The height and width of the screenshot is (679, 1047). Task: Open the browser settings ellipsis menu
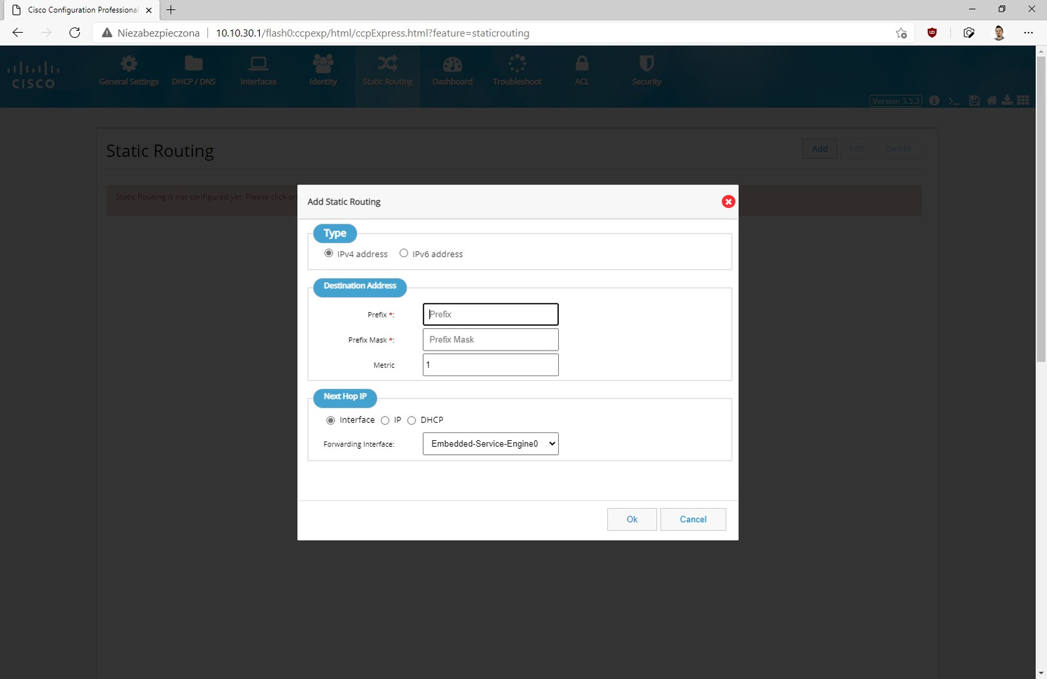point(1028,33)
